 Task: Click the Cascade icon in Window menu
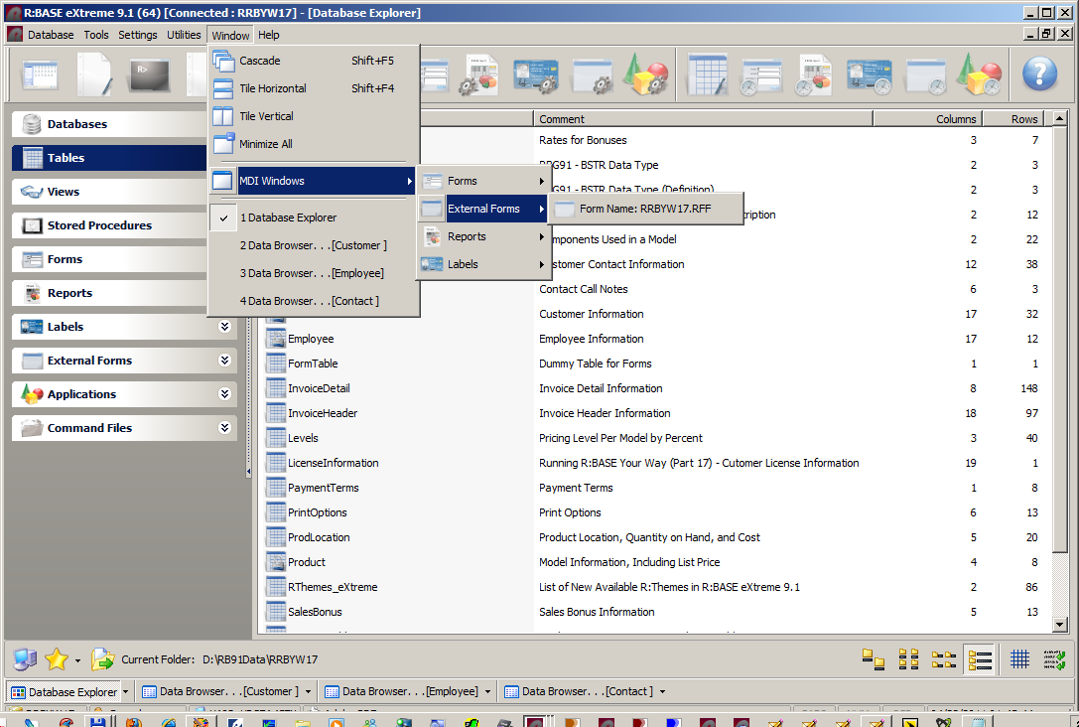(223, 61)
